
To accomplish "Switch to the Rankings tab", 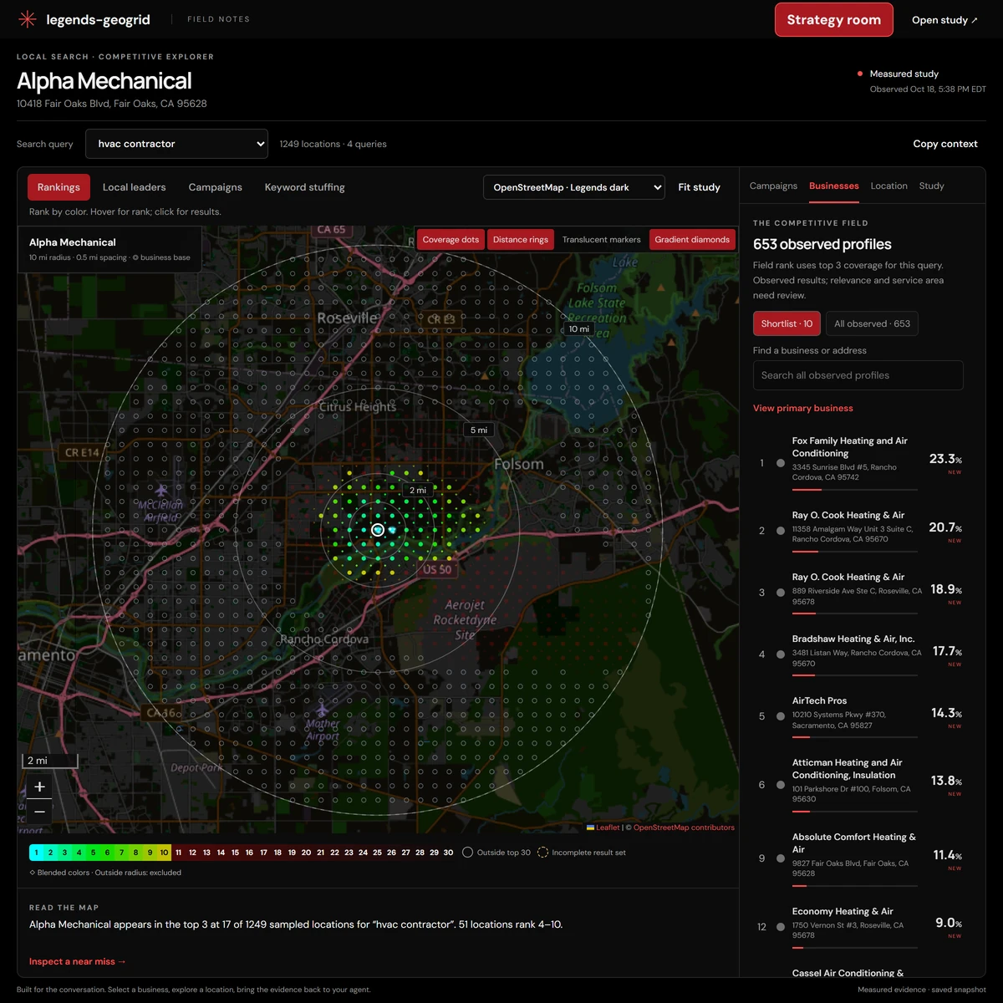I will point(59,187).
